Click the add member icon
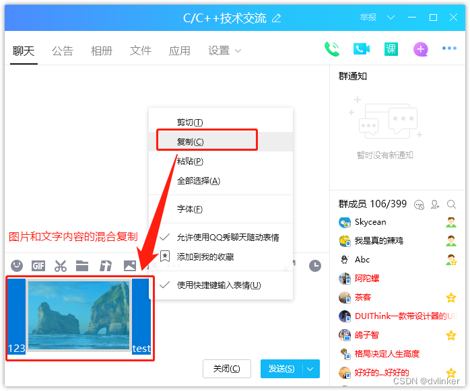 (x=435, y=205)
